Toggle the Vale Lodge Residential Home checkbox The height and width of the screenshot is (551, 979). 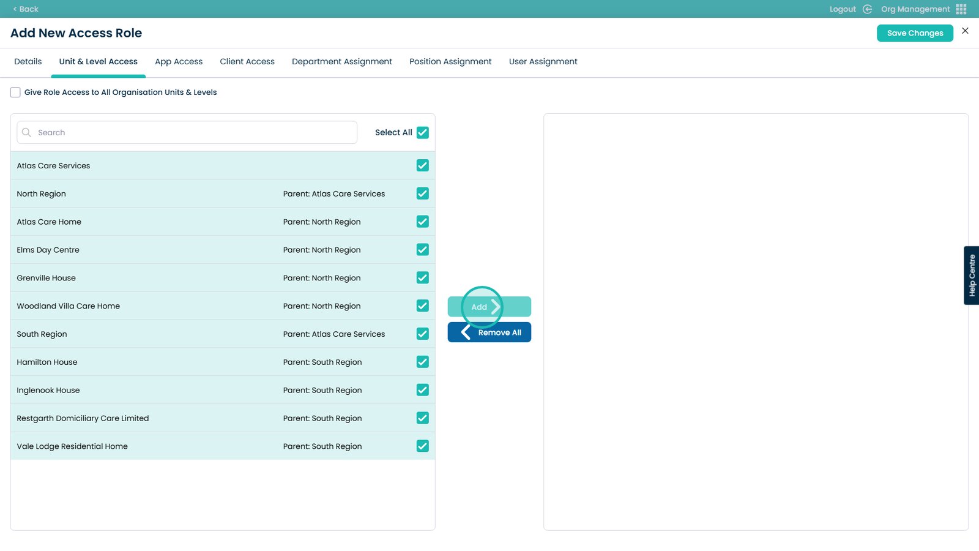pyautogui.click(x=422, y=446)
